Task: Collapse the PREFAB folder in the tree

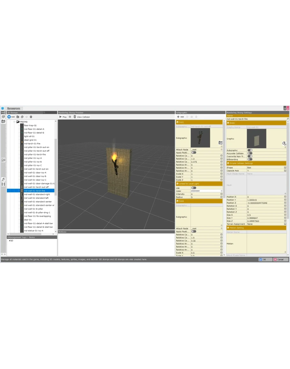Action: (14, 122)
